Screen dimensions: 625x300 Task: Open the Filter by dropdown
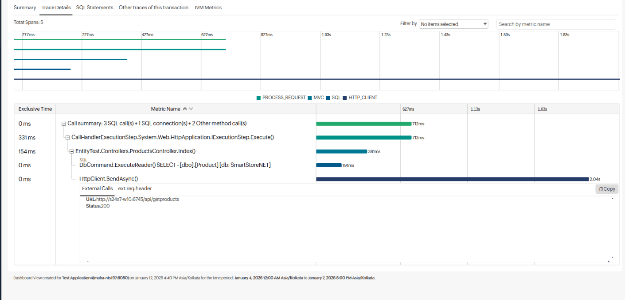tap(453, 23)
